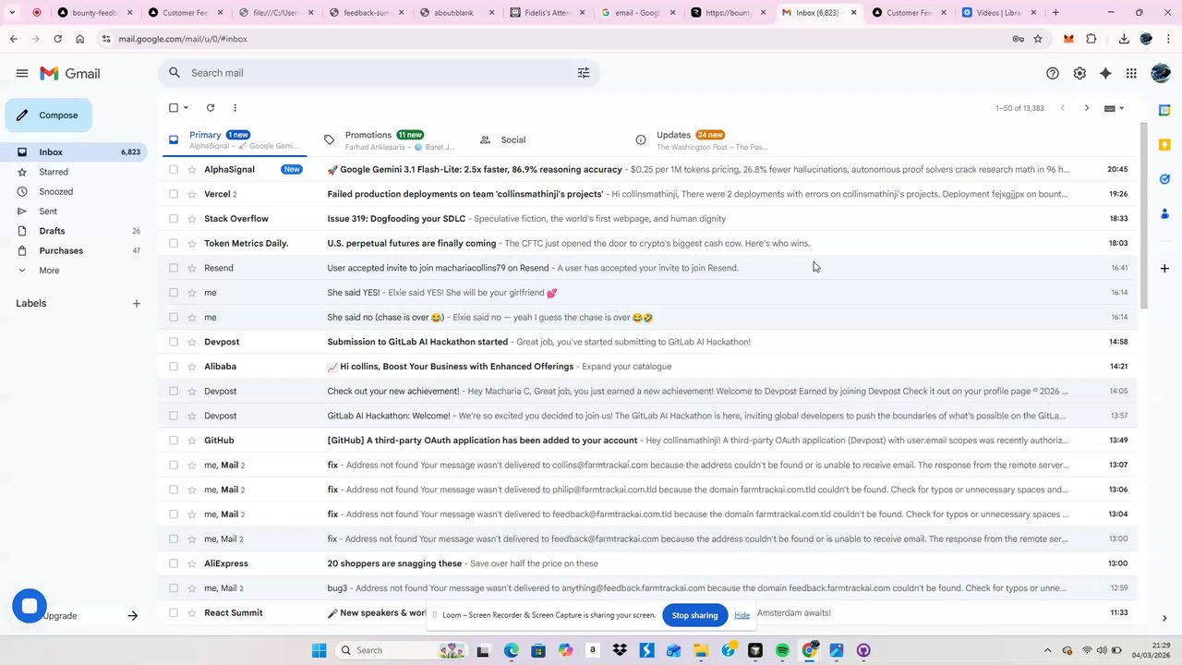Bookmark this page with the star
Screen dimensions: 1182x665
pyautogui.click(x=1038, y=39)
